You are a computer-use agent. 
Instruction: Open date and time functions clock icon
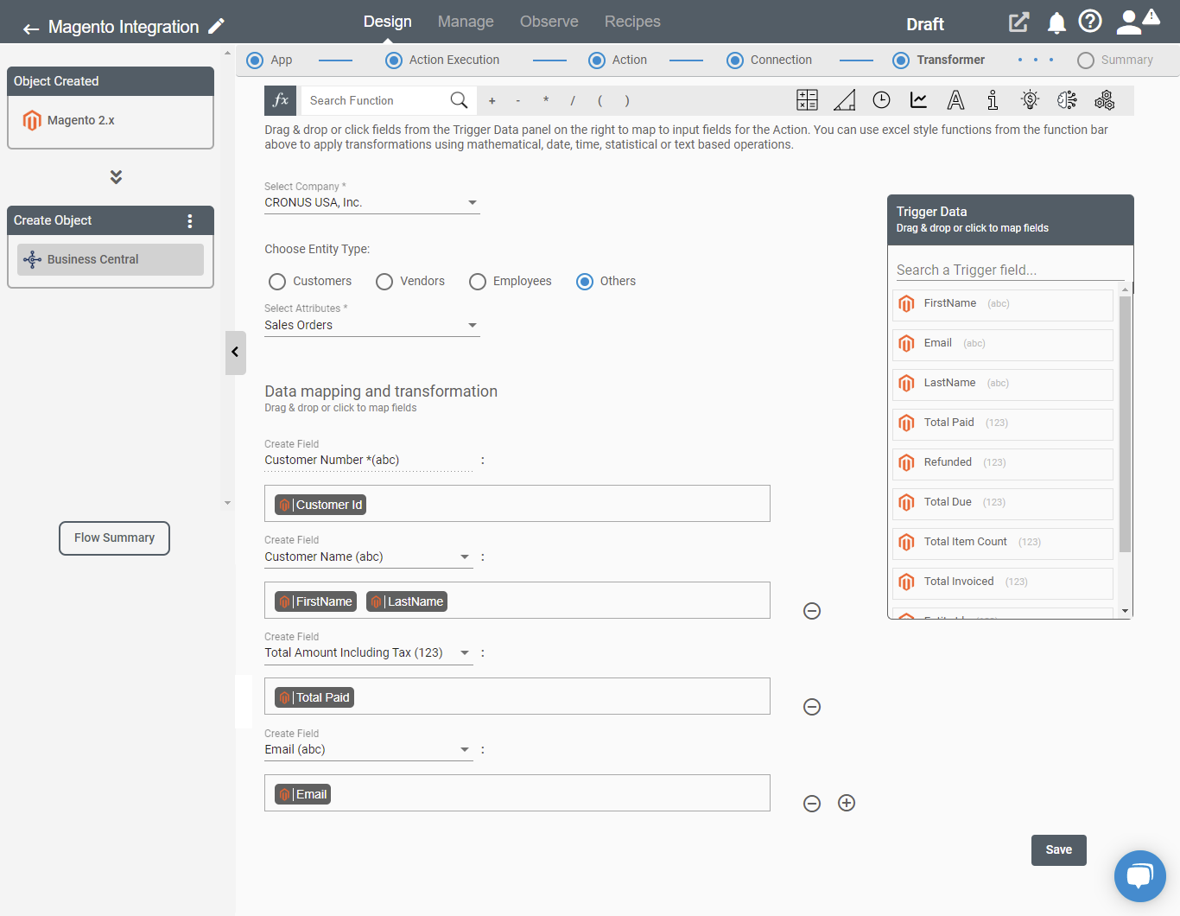(x=881, y=100)
